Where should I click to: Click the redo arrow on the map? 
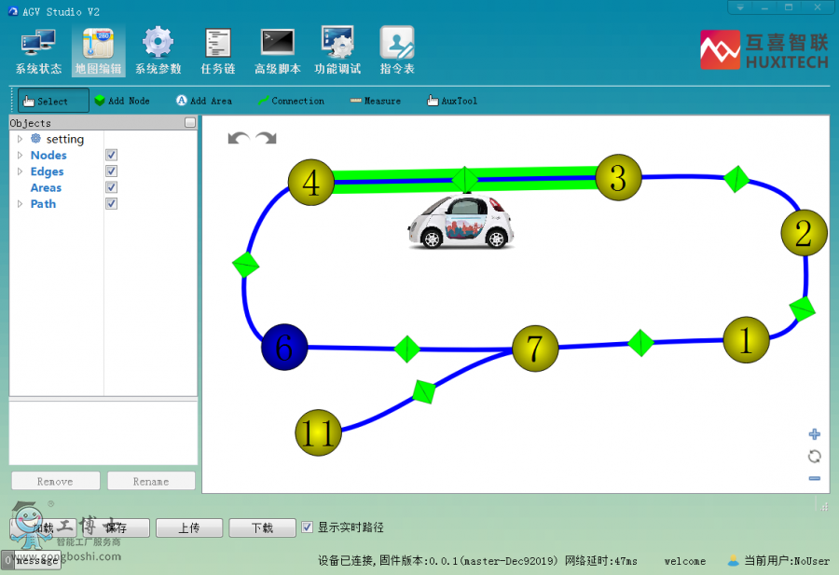pos(267,138)
